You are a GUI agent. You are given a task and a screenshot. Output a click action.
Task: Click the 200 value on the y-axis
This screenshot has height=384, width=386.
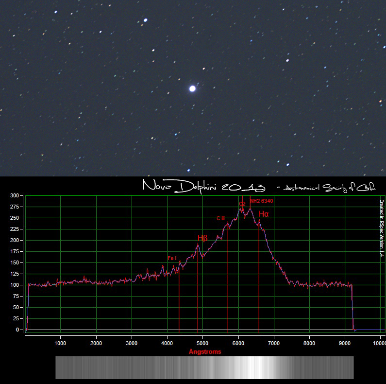point(14,240)
